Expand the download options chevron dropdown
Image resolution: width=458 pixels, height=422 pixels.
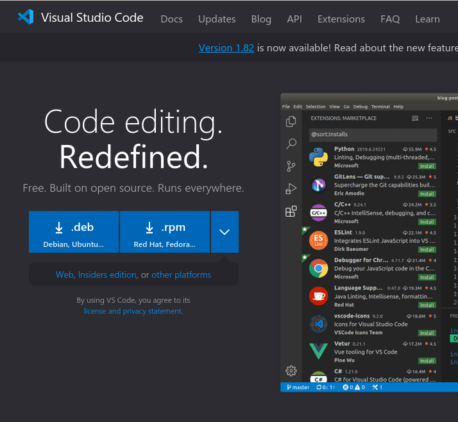coord(225,232)
